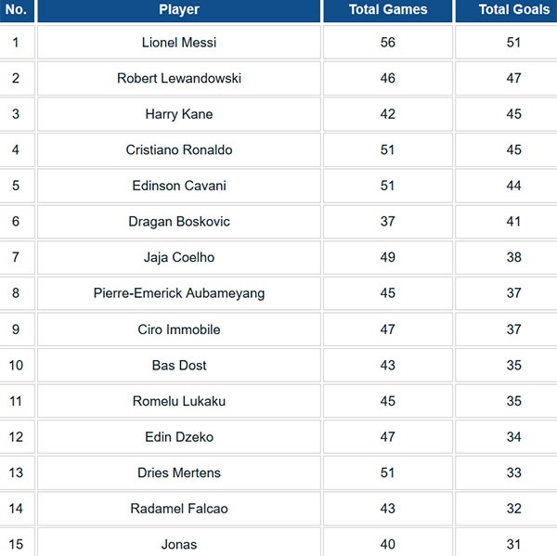
Task: Select Robert Lewandowski's name
Action: click(178, 79)
